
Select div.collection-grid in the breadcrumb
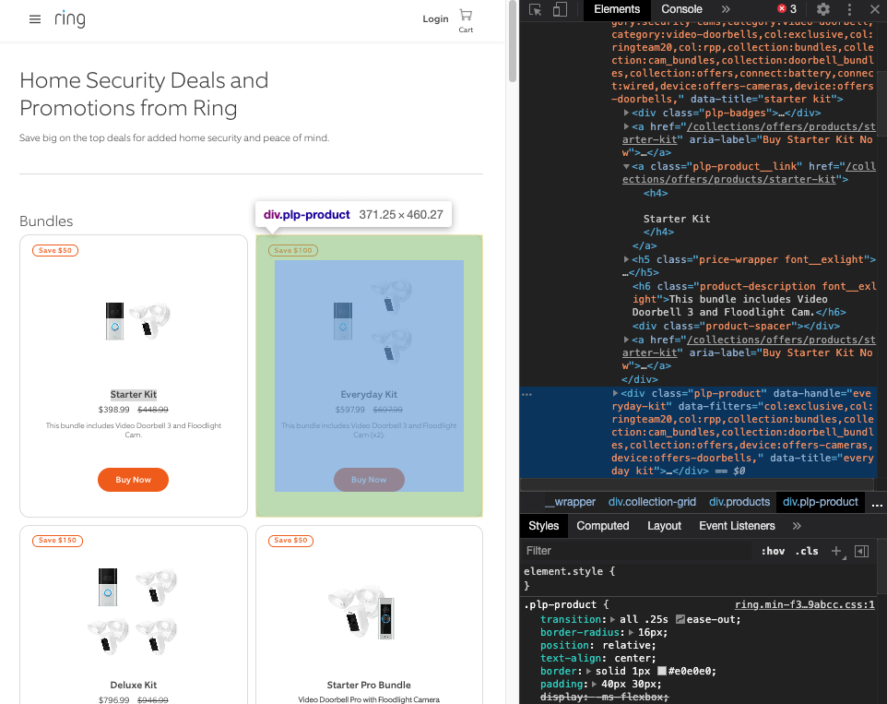coord(652,502)
